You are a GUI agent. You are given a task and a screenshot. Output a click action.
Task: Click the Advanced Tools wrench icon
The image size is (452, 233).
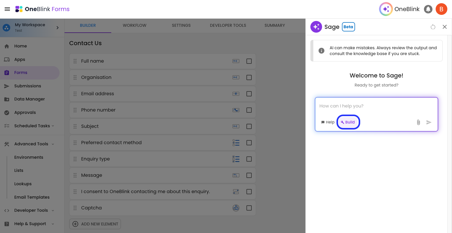[x=7, y=144]
